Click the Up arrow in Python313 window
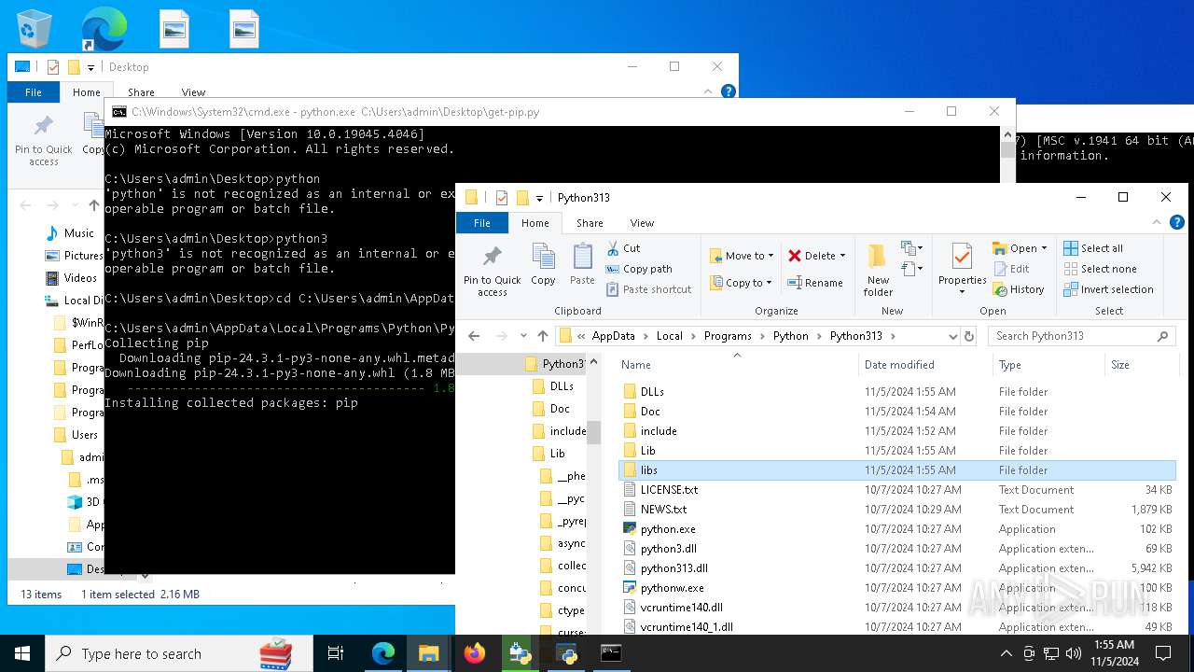The image size is (1194, 672). [x=543, y=336]
